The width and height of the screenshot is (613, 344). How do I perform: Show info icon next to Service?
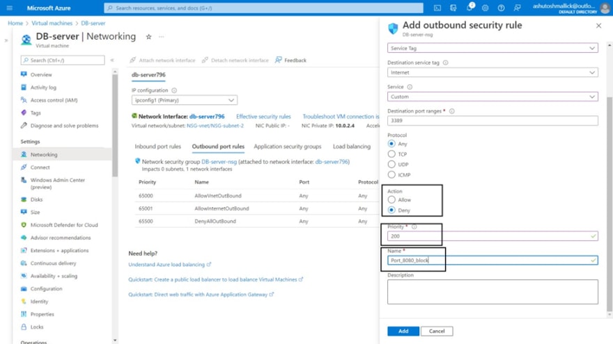click(x=410, y=87)
